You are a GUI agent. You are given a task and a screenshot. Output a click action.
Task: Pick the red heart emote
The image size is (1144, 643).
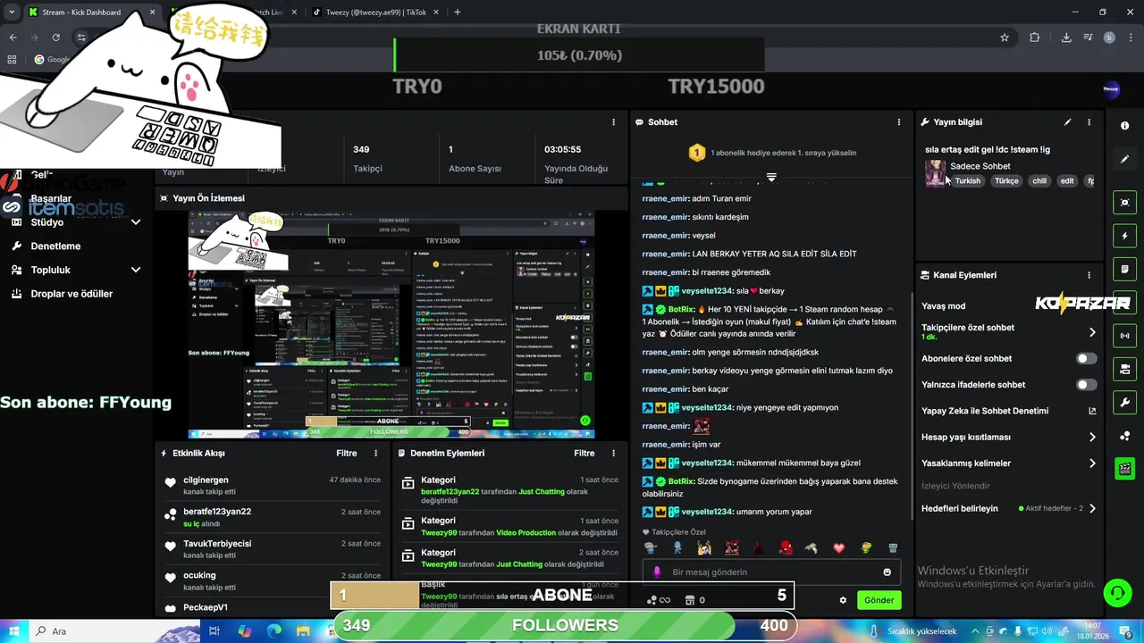(838, 548)
